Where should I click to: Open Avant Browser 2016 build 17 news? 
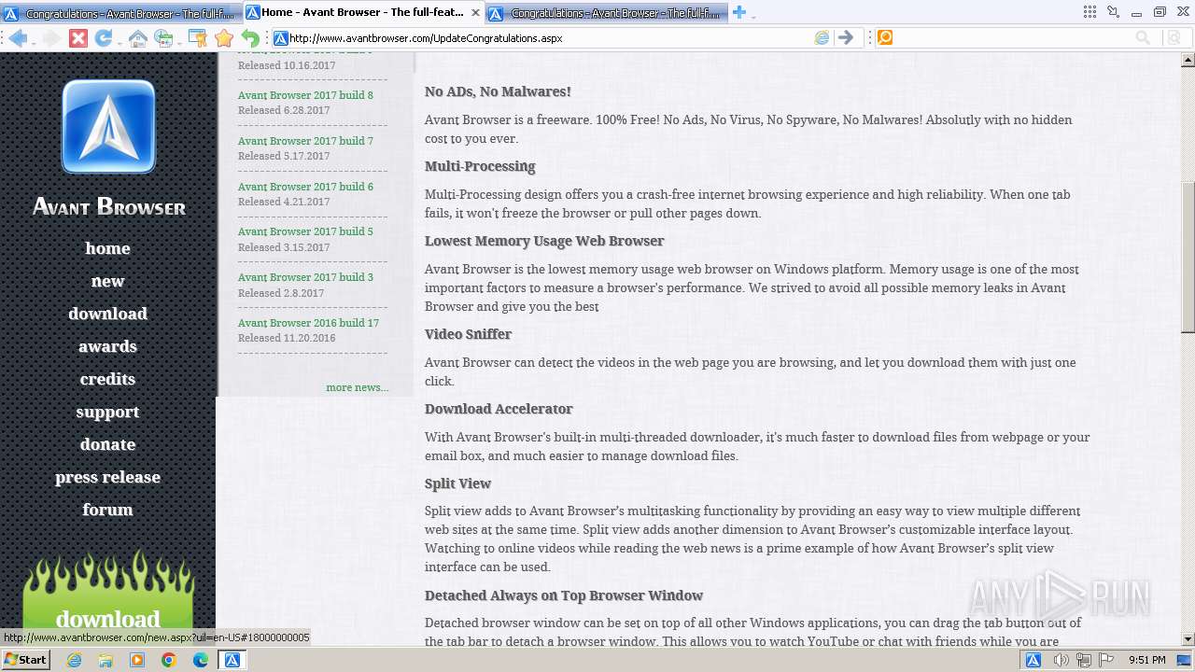tap(308, 323)
